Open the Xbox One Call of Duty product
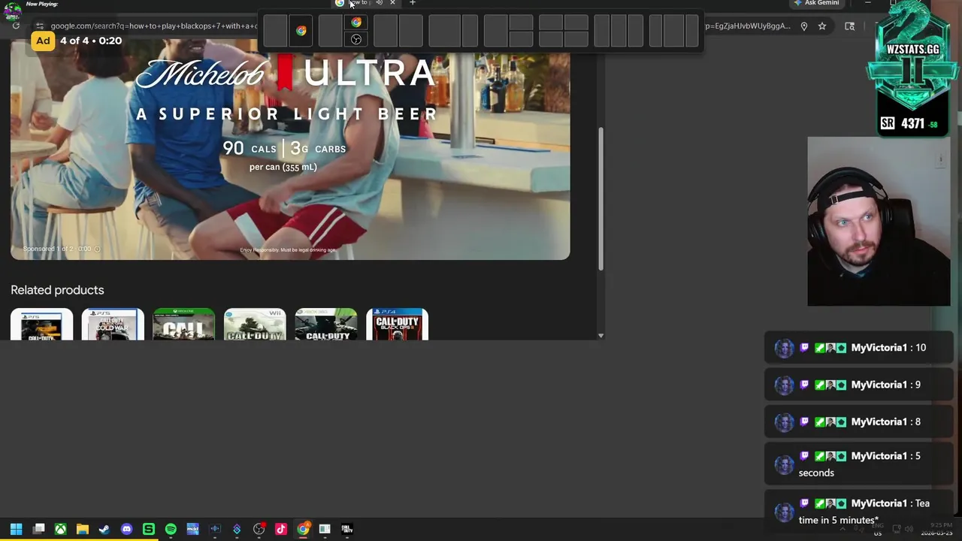The width and height of the screenshot is (962, 541). coord(184,324)
